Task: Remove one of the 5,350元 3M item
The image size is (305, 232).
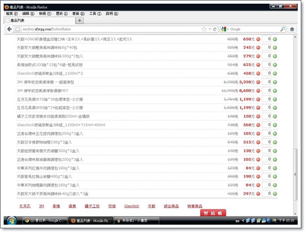Action: 258,82
